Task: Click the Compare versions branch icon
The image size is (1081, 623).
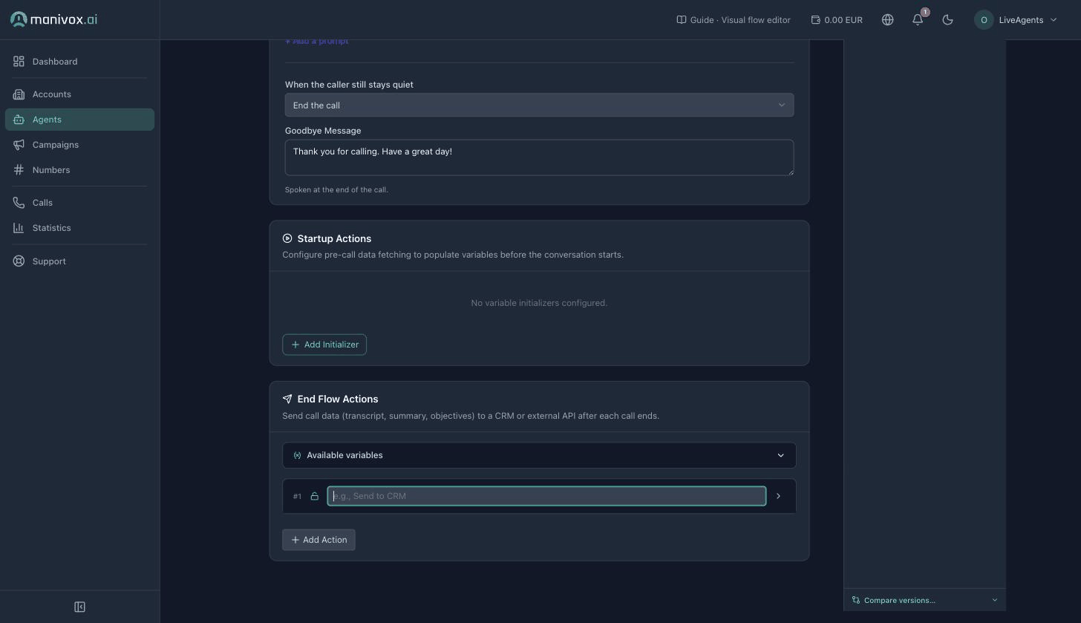Action: [x=856, y=600]
